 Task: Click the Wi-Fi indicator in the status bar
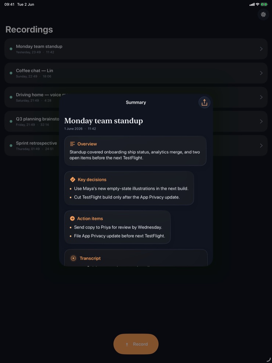[x=257, y=4]
